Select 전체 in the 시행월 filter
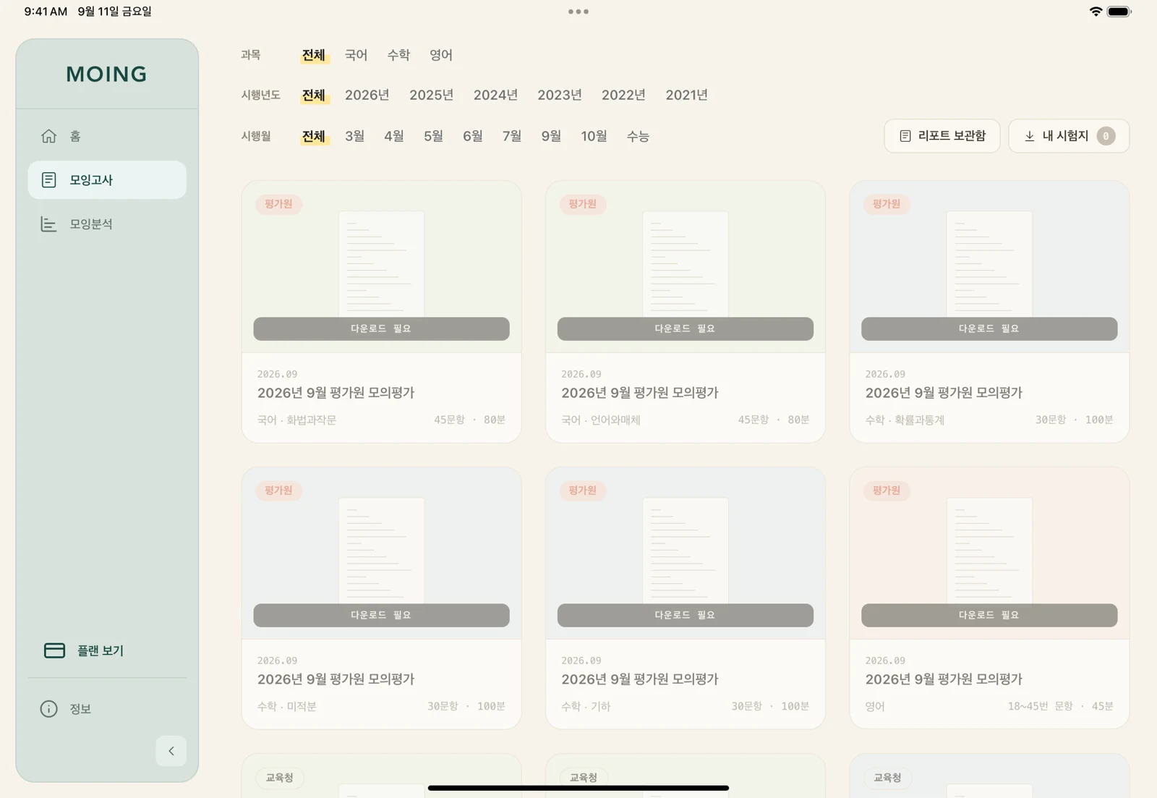Image resolution: width=1157 pixels, height=798 pixels. pyautogui.click(x=314, y=136)
